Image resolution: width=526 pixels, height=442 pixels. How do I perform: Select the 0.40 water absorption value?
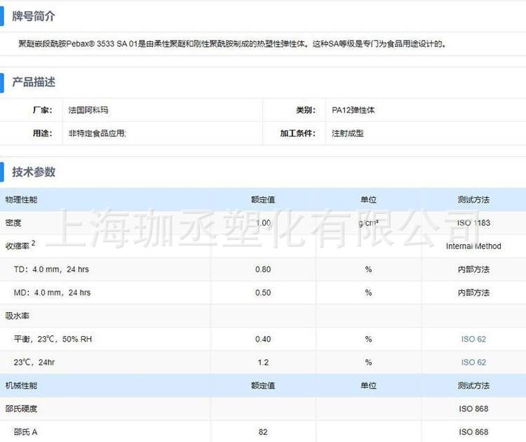[263, 339]
